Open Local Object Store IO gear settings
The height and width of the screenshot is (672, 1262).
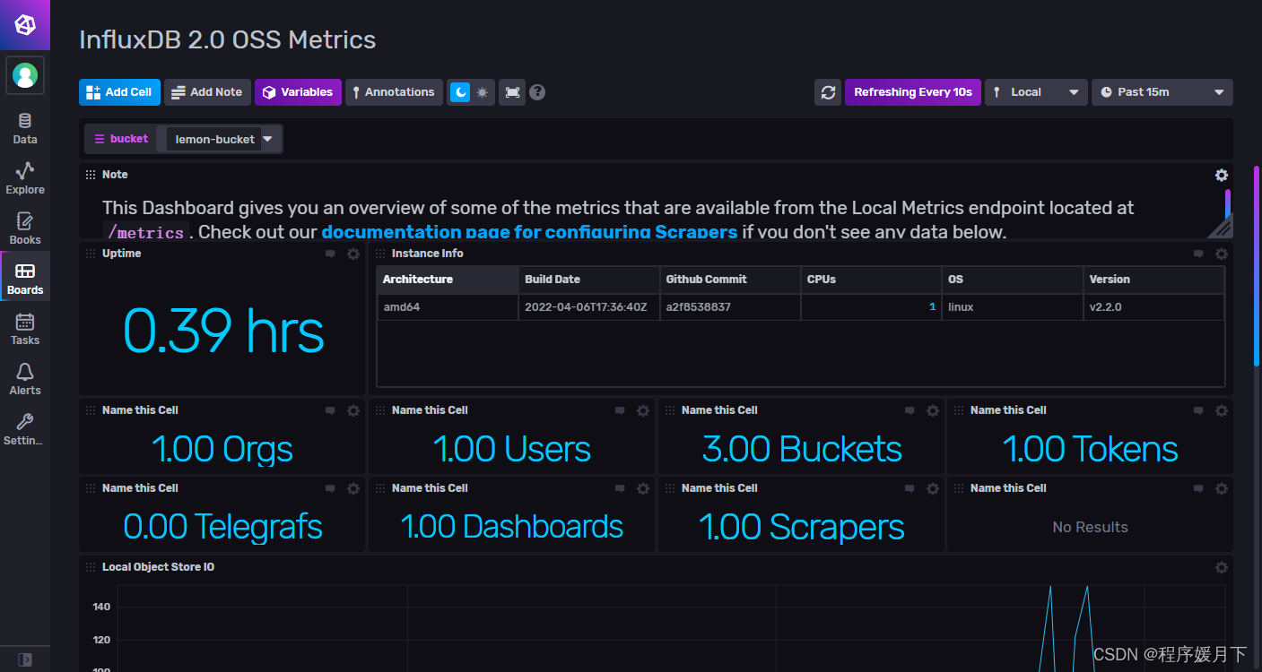(1221, 567)
